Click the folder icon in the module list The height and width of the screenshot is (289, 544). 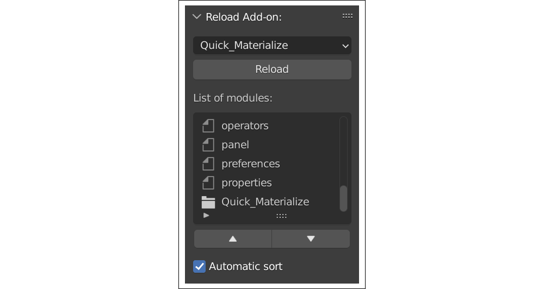pyautogui.click(x=208, y=202)
